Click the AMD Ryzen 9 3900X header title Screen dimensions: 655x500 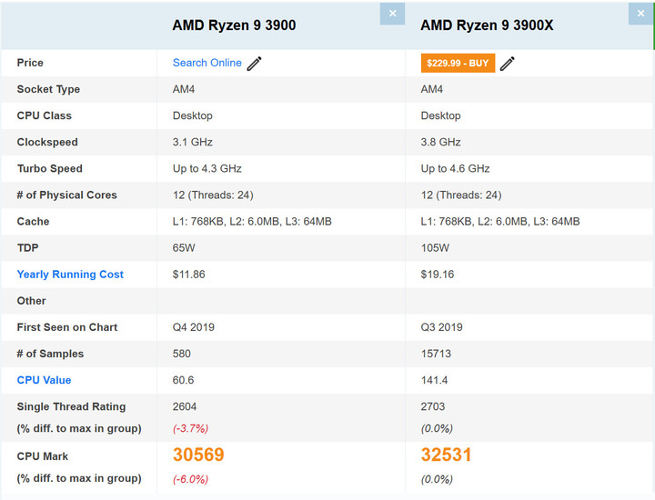coord(487,25)
